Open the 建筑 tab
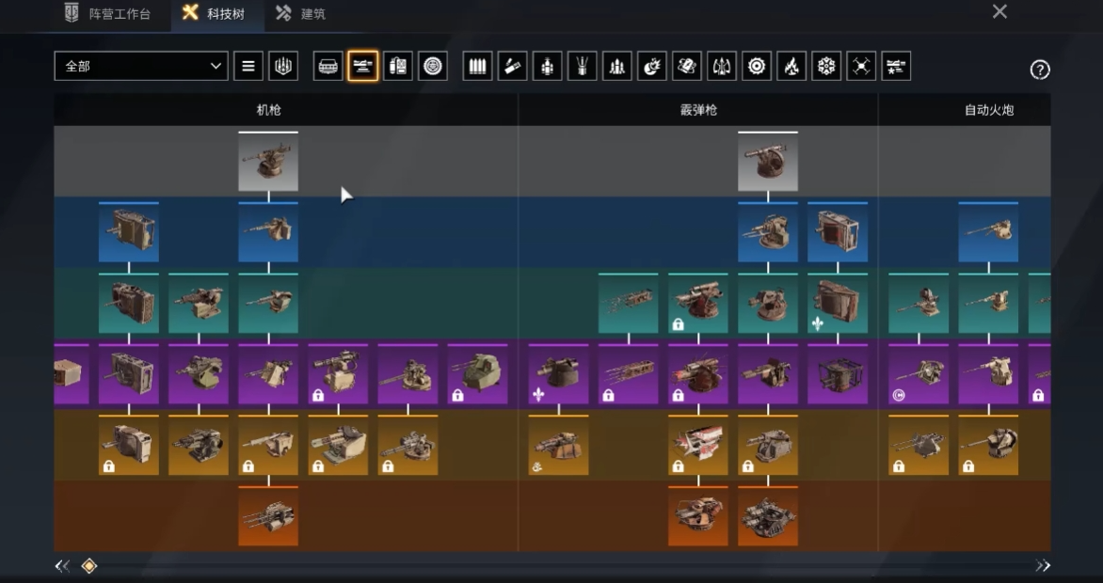The width and height of the screenshot is (1103, 583). tap(301, 14)
